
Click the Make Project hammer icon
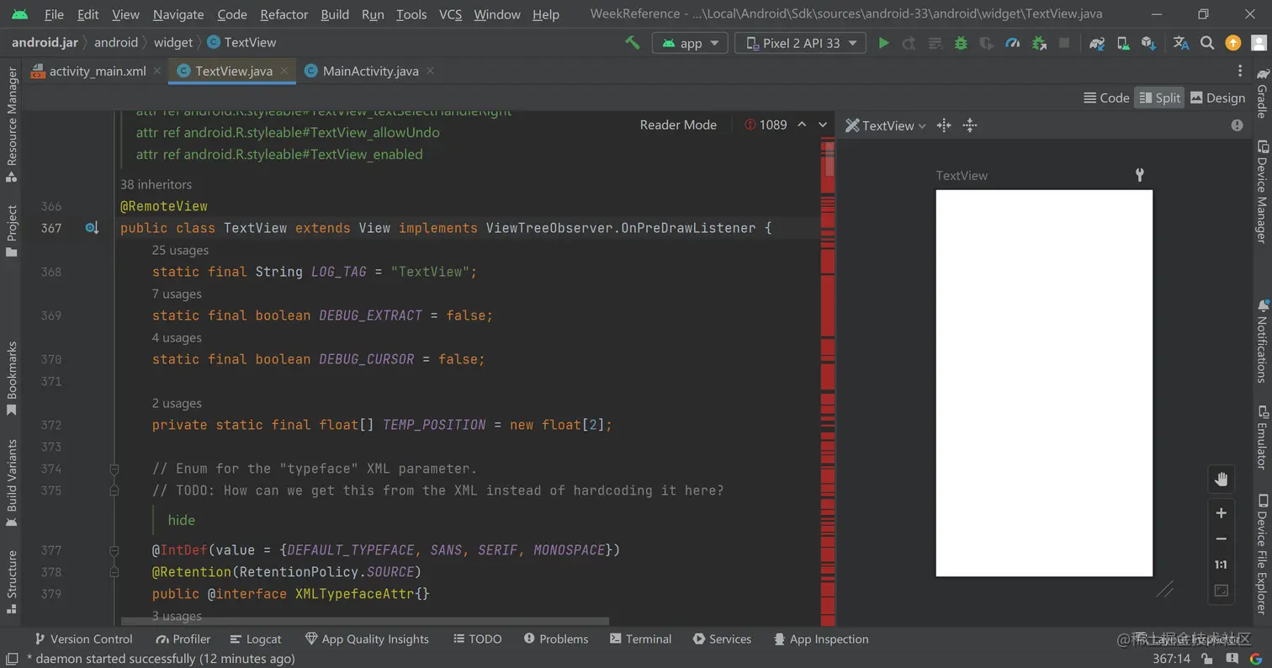[632, 43]
